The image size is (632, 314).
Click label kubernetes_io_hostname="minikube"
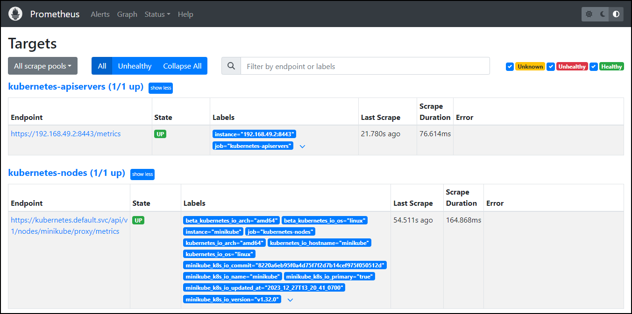click(x=320, y=243)
